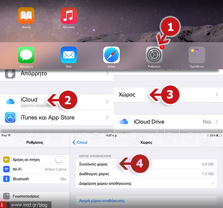Tap the Απόρρητο privacy label
This screenshot has width=223, height=208.
[34, 73]
